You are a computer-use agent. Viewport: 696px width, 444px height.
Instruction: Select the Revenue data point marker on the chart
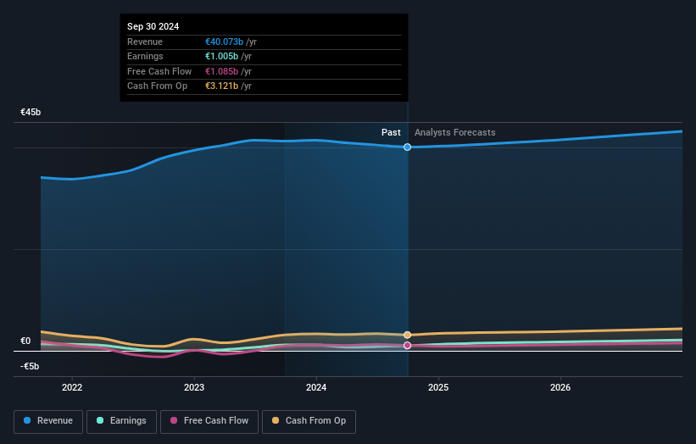point(407,147)
